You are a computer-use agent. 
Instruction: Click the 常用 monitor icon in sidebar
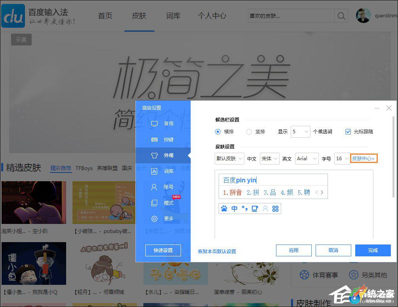click(x=154, y=124)
